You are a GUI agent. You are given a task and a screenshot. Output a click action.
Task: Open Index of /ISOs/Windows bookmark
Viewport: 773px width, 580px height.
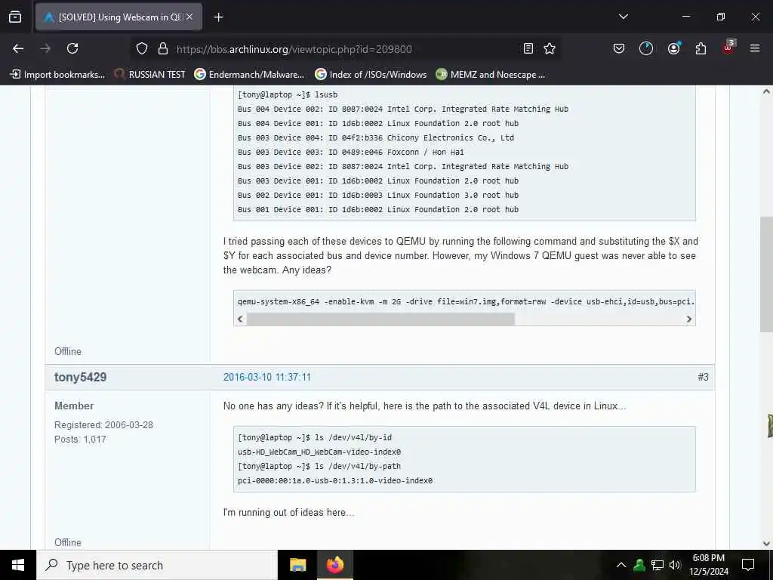pos(371,75)
